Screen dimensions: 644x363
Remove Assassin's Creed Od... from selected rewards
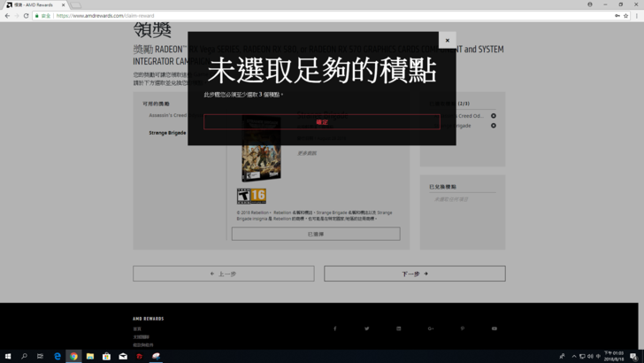coord(494,116)
